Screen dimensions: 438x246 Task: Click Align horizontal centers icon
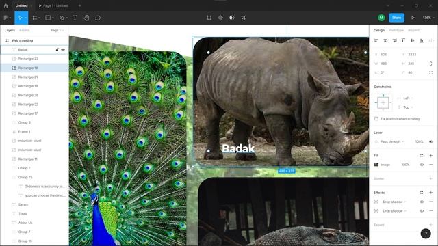(x=385, y=41)
